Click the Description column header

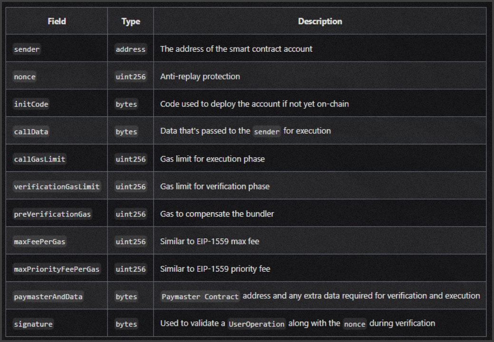click(x=320, y=21)
